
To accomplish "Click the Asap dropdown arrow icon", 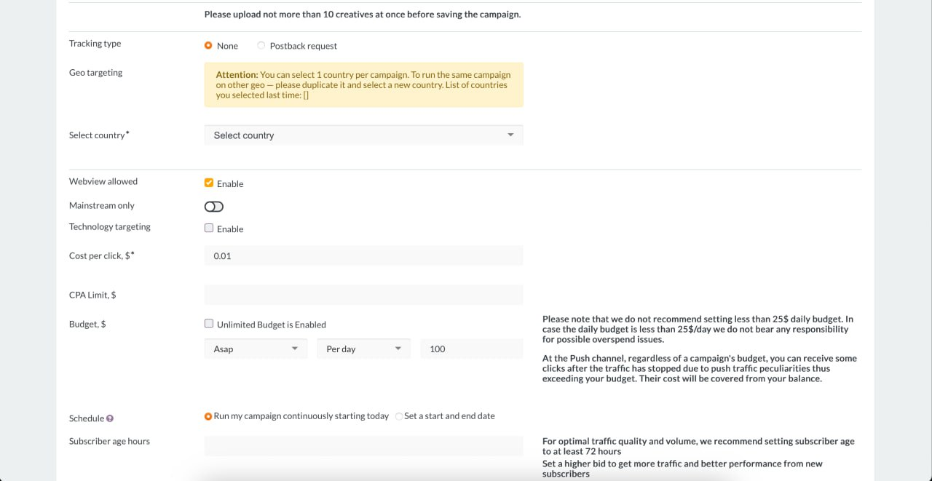I will [295, 349].
